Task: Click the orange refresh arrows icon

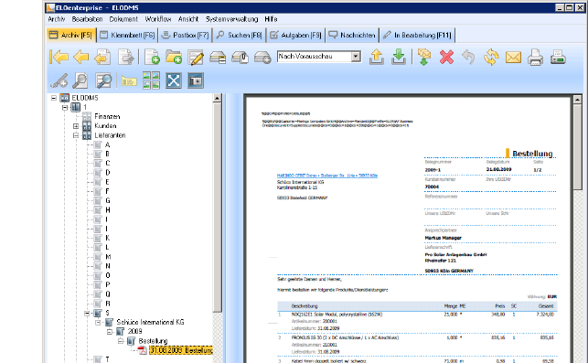Action: coord(491,58)
